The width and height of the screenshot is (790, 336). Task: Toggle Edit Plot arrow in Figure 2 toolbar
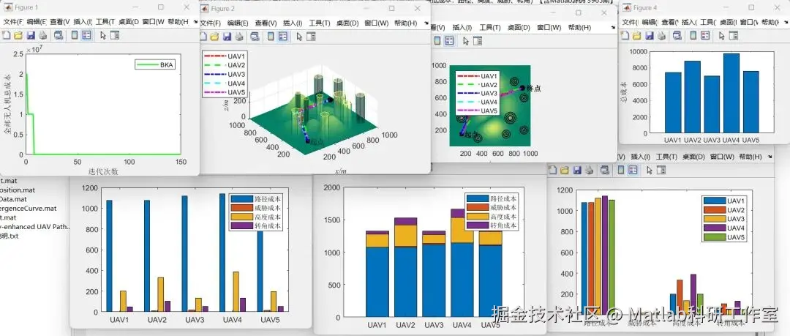(299, 37)
